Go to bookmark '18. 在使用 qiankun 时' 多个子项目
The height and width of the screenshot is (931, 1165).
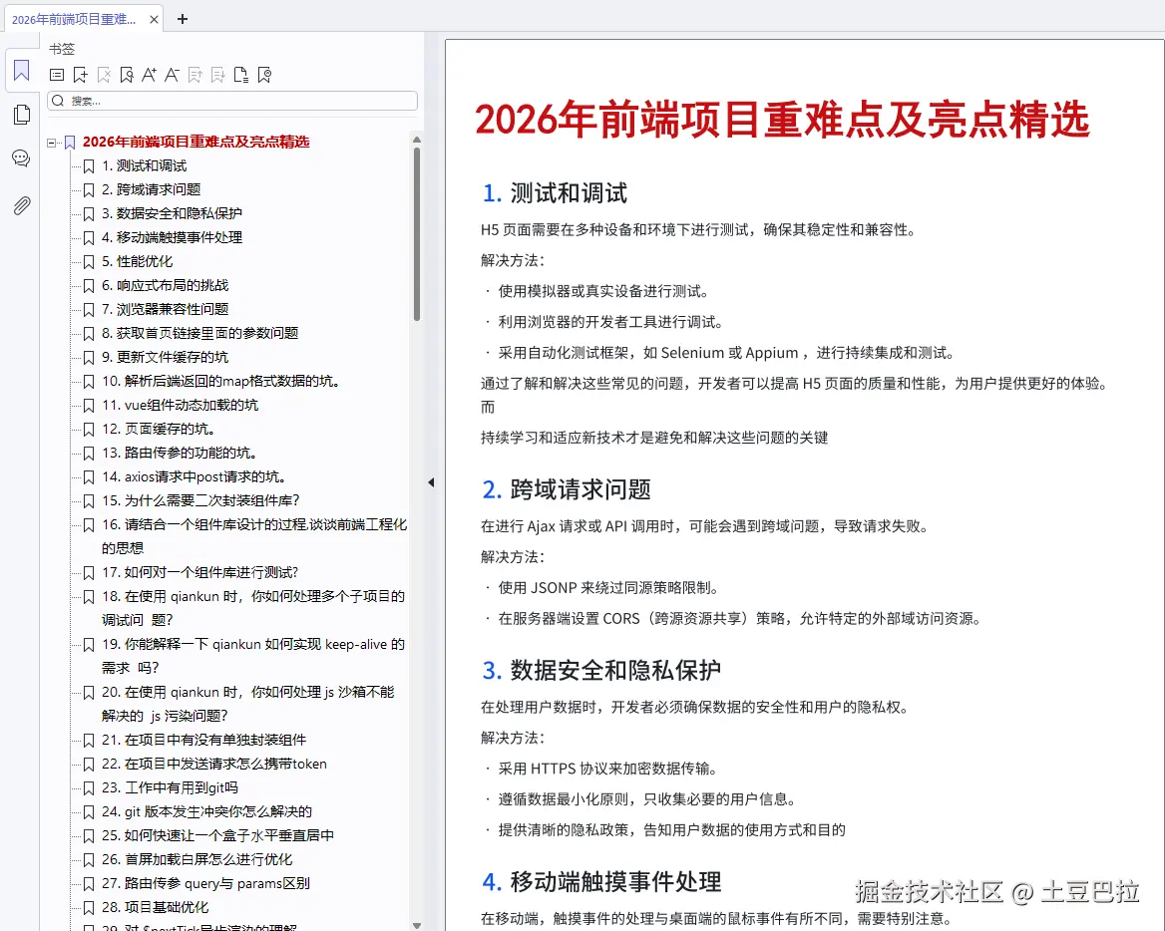pyautogui.click(x=253, y=608)
